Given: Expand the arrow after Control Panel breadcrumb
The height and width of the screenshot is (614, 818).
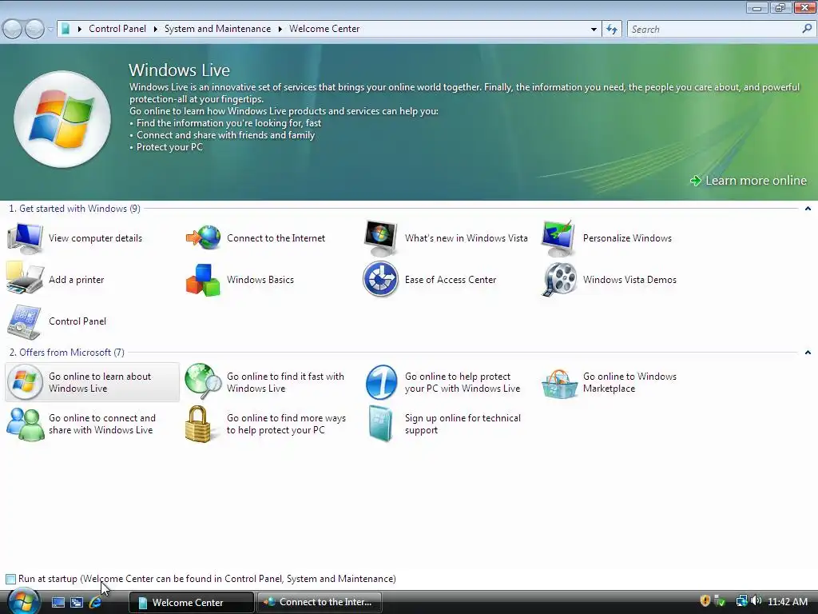Looking at the screenshot, I should tap(156, 29).
